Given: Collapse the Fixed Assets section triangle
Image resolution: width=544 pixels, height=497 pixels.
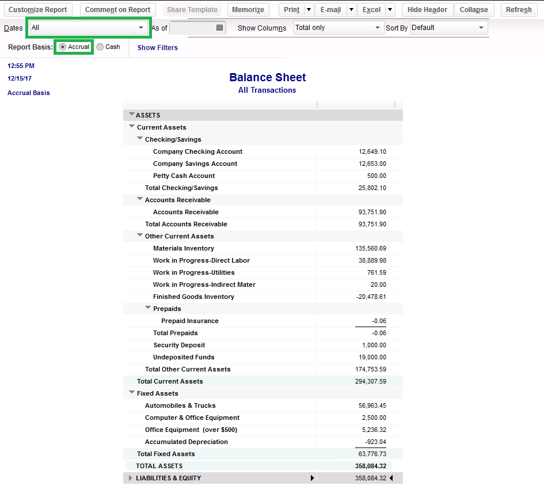Looking at the screenshot, I should 132,393.
